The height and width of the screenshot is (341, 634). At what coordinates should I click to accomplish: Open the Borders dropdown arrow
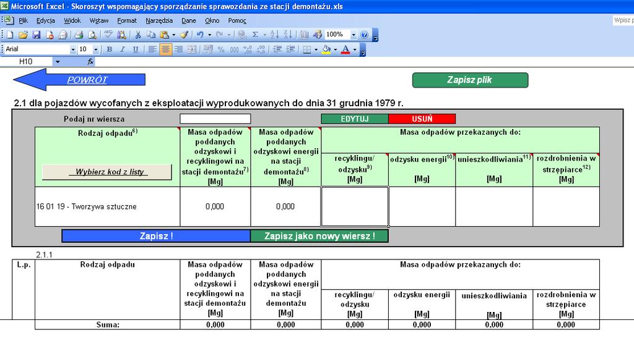click(316, 49)
